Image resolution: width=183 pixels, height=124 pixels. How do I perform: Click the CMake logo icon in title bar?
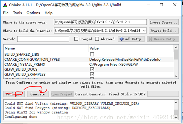point(5,5)
